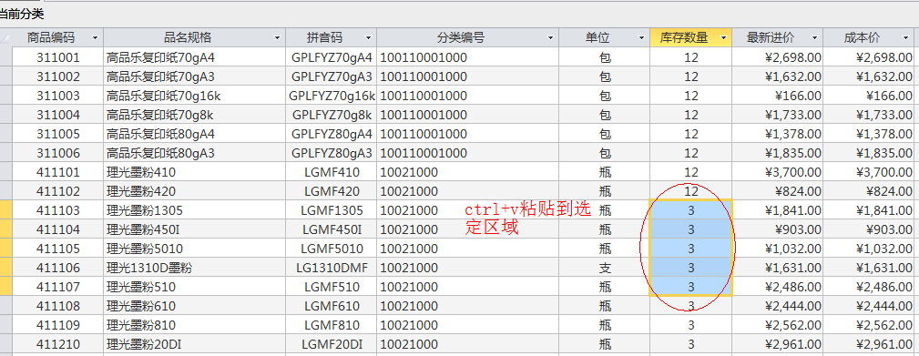Open the 最新进价 column filter arrow
Viewport: 919px width, 356px height.
coord(814,38)
